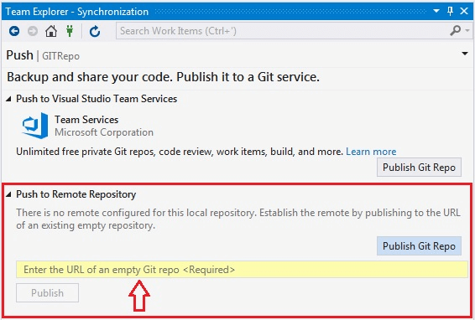Open the Learn more link
This screenshot has width=475, height=320.
pos(371,152)
